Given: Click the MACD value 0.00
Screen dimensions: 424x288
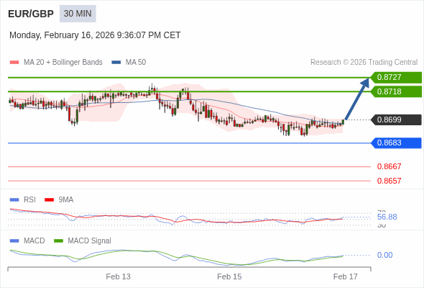Looking at the screenshot, I should tap(384, 255).
